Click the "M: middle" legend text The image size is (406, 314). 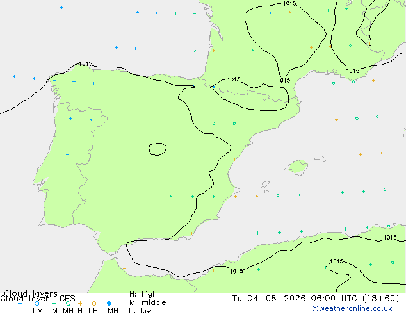147,302
